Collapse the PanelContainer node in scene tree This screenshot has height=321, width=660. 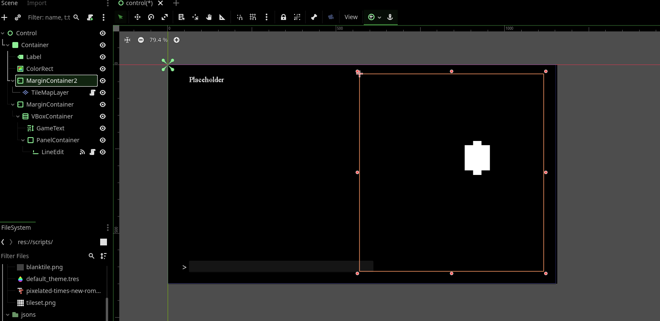23,140
